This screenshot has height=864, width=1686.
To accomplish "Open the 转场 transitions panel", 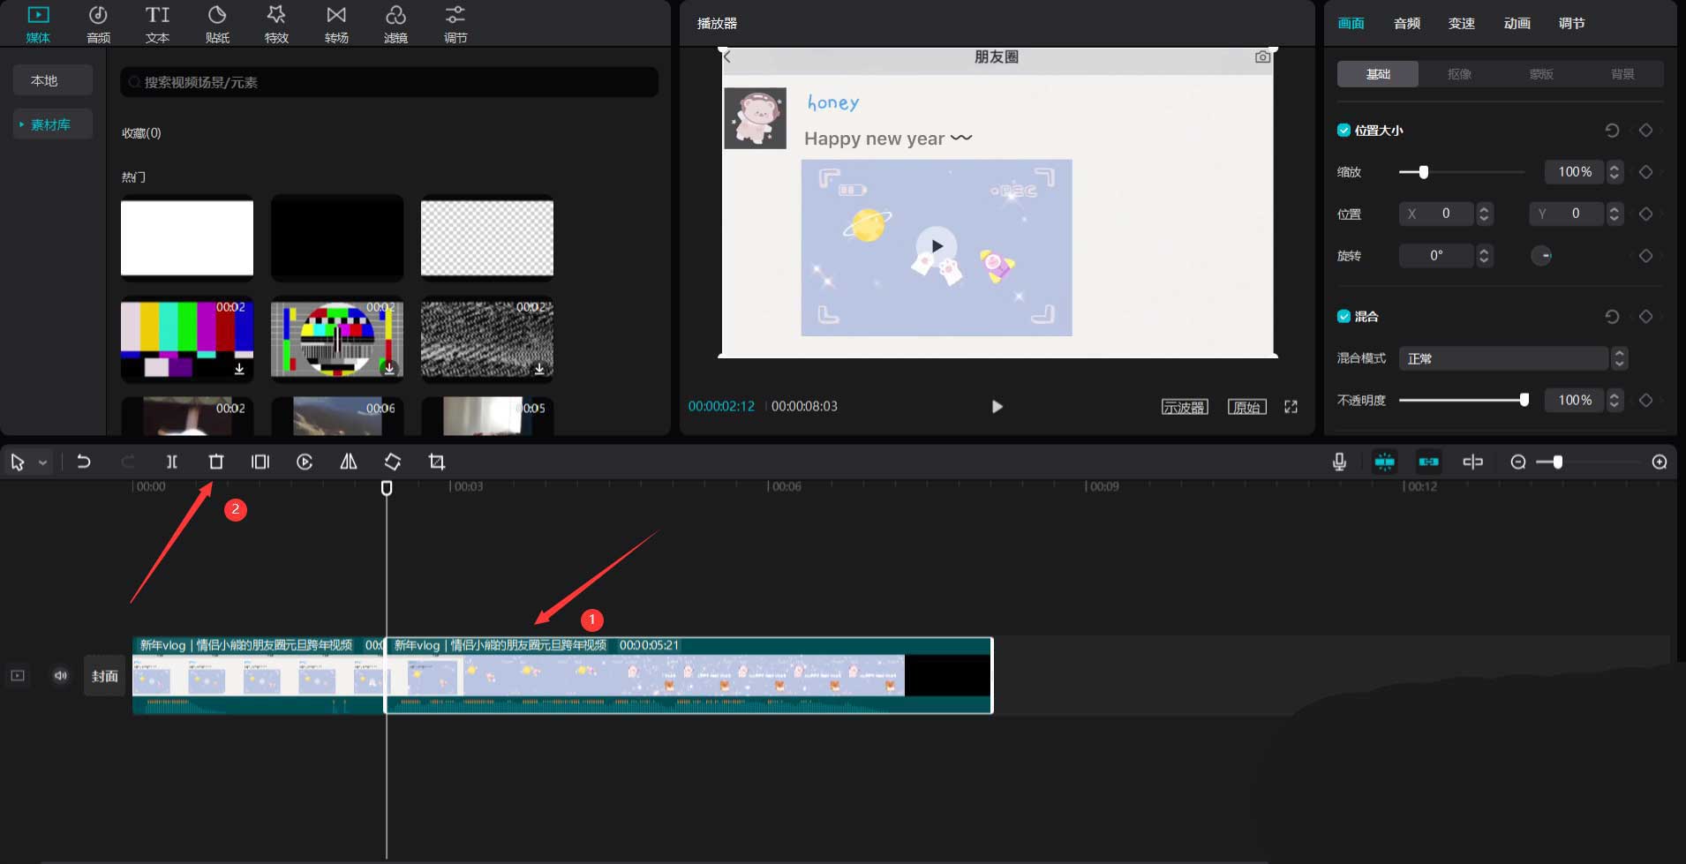I will 336,24.
